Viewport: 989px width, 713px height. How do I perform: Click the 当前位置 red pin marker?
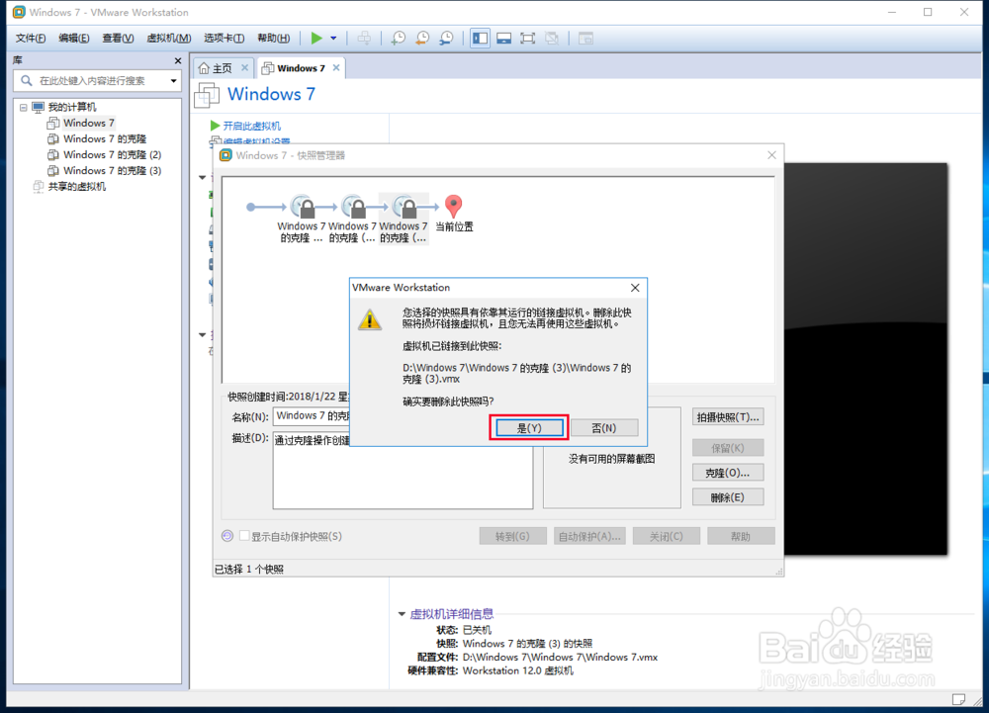click(453, 206)
